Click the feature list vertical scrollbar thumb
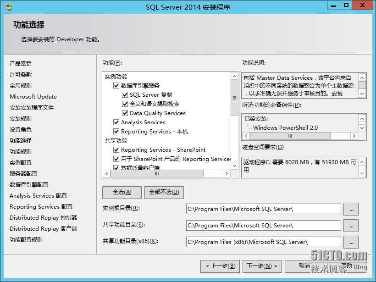Screen dimensions: 376x282 (x=234, y=98)
